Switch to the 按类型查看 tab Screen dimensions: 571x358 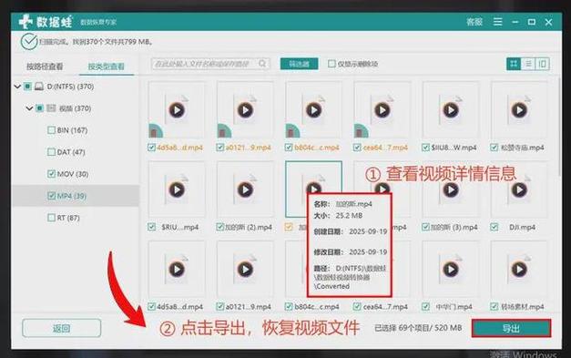coord(107,66)
